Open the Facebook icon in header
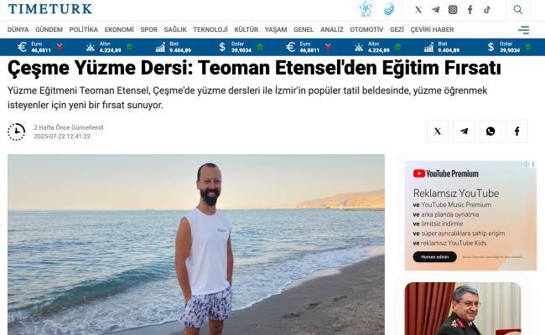 (470, 10)
